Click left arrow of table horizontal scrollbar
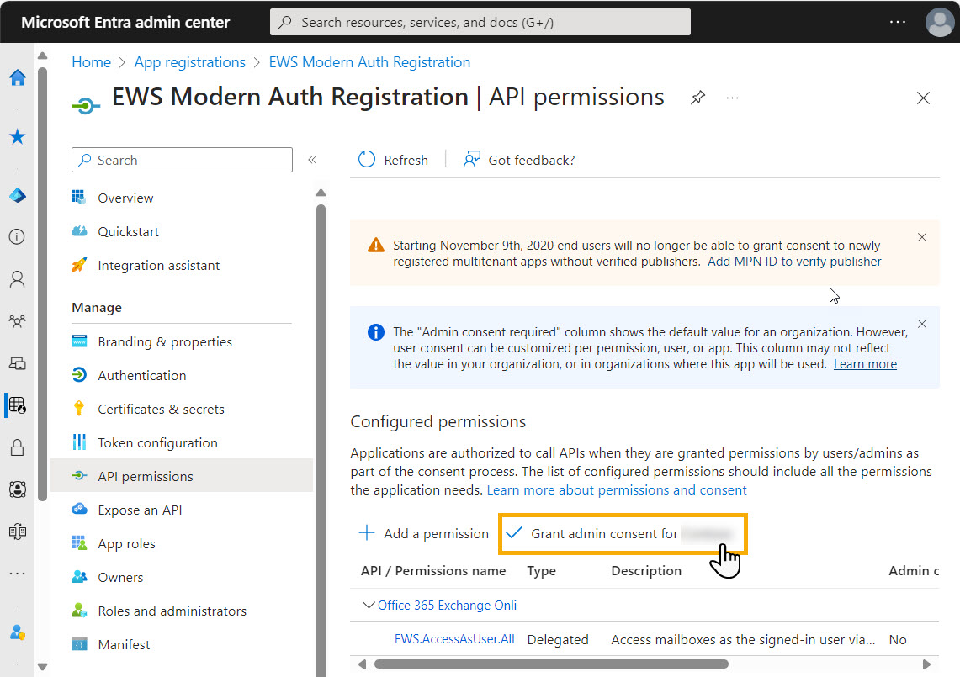Image resolution: width=960 pixels, height=677 pixels. (x=362, y=664)
